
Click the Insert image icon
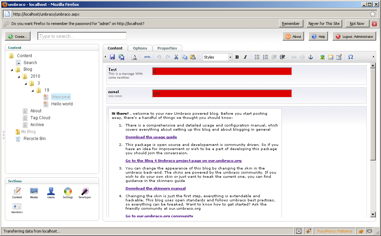pos(322,57)
